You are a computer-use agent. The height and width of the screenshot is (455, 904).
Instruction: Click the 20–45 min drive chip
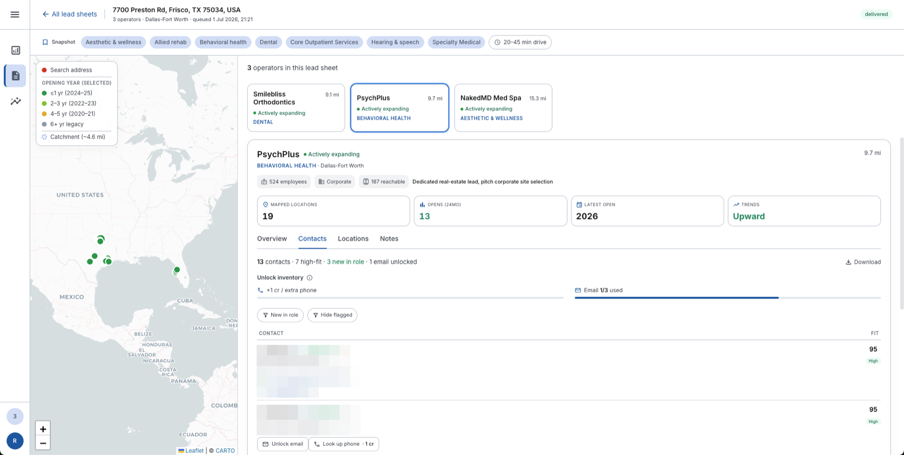(x=520, y=42)
